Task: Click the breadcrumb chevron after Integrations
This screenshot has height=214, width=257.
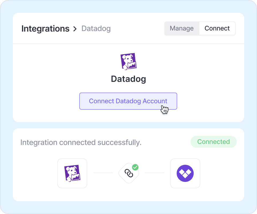Action: [75, 29]
